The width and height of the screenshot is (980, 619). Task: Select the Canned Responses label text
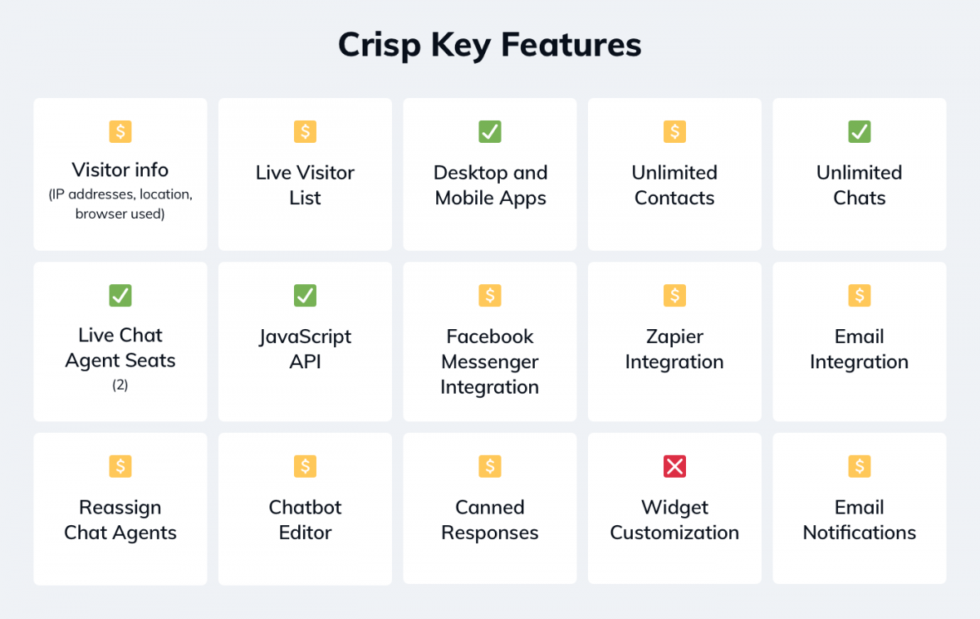[x=490, y=520]
